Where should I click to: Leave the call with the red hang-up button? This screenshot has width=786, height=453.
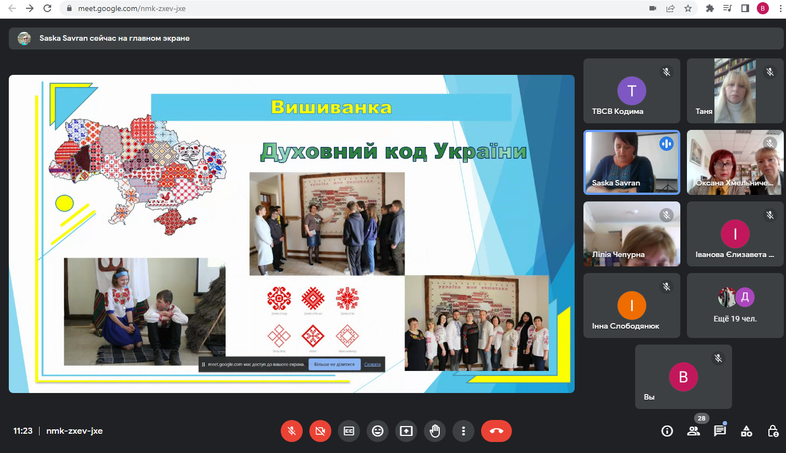pos(496,431)
